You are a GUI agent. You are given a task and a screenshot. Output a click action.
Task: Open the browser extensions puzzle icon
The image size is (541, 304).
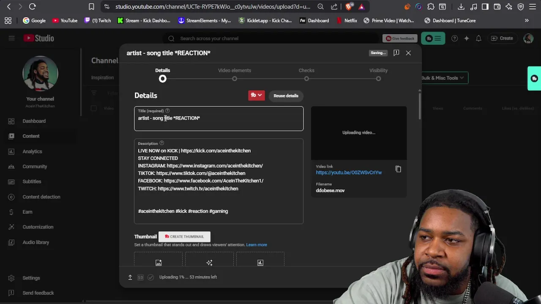click(x=431, y=6)
